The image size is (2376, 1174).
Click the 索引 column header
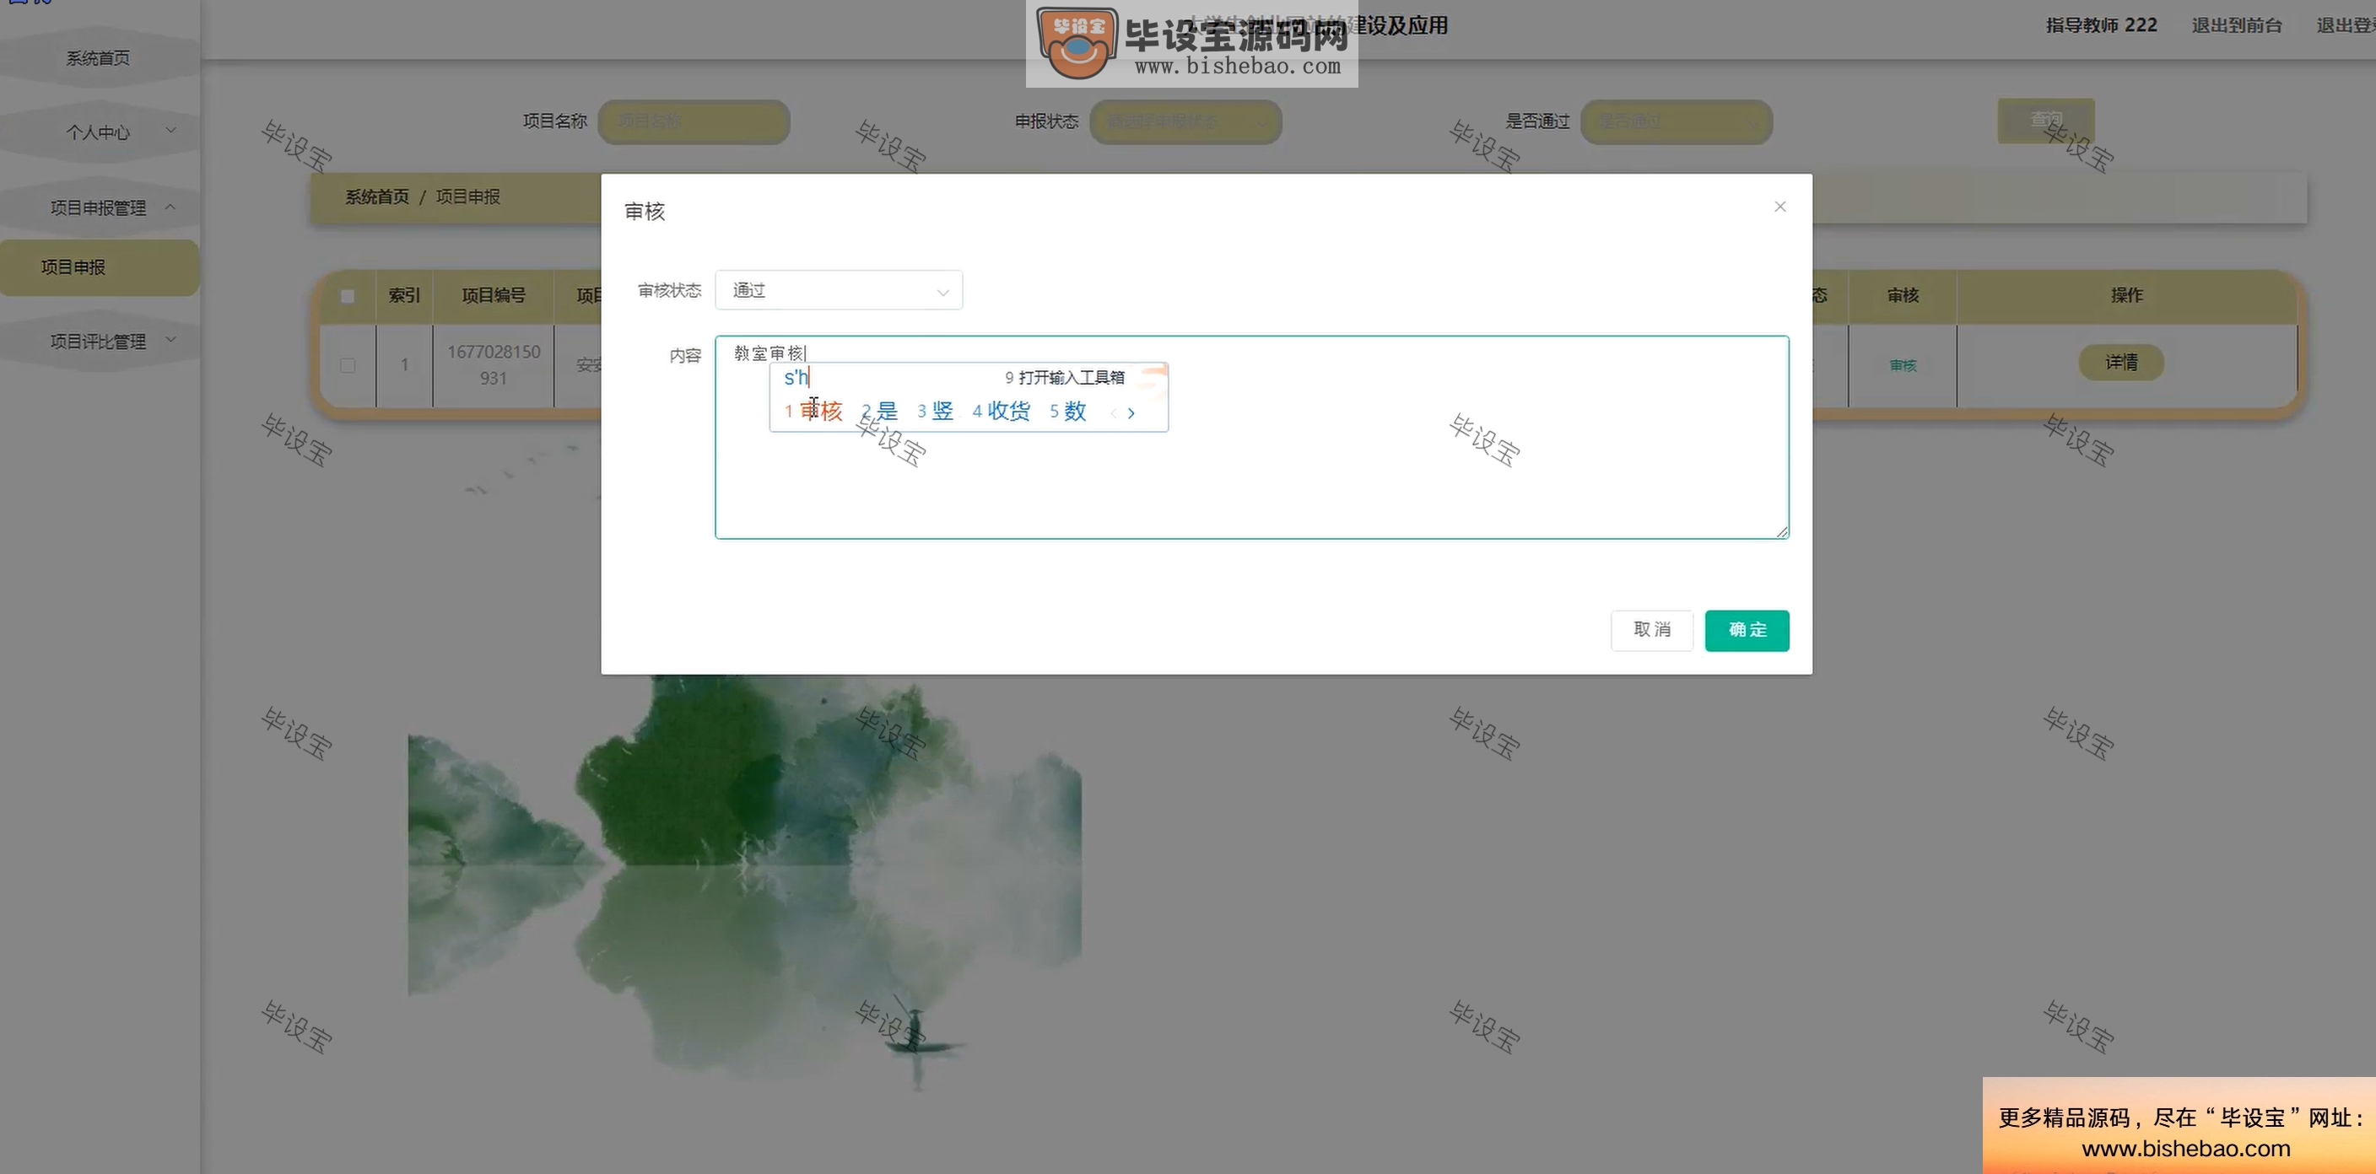point(404,295)
